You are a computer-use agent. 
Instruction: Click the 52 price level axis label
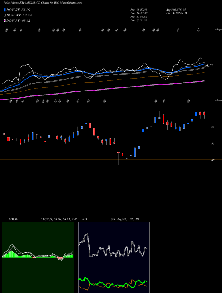(213, 143)
